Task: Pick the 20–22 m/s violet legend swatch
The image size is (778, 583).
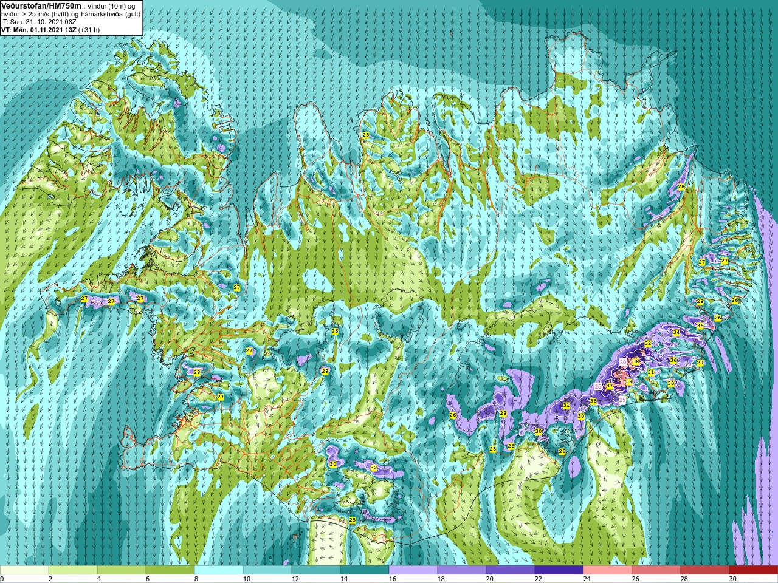Action: 511,570
